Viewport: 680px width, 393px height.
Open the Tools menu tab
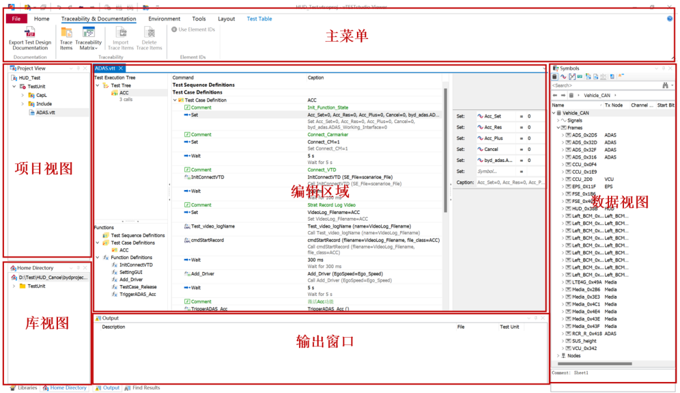tap(199, 19)
